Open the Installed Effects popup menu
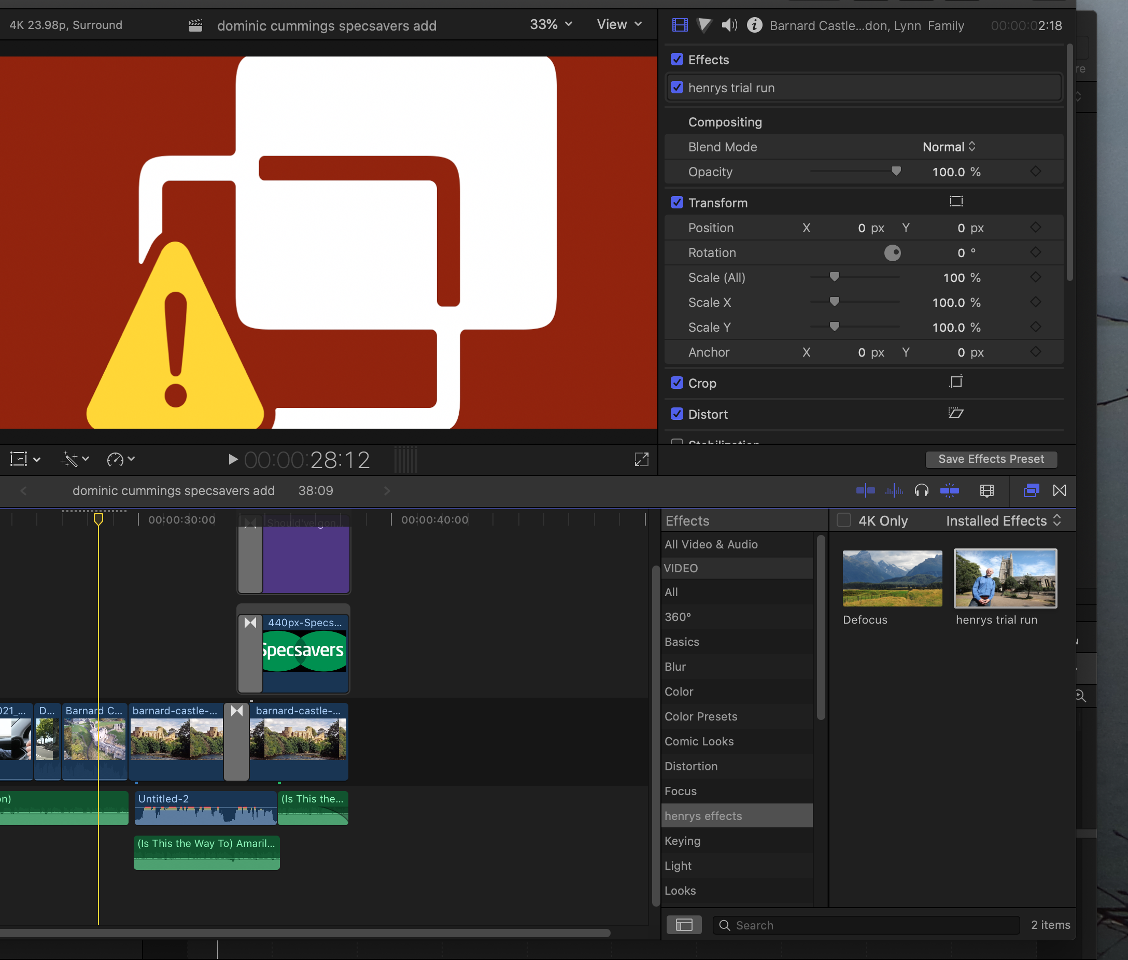The image size is (1128, 960). point(1003,520)
